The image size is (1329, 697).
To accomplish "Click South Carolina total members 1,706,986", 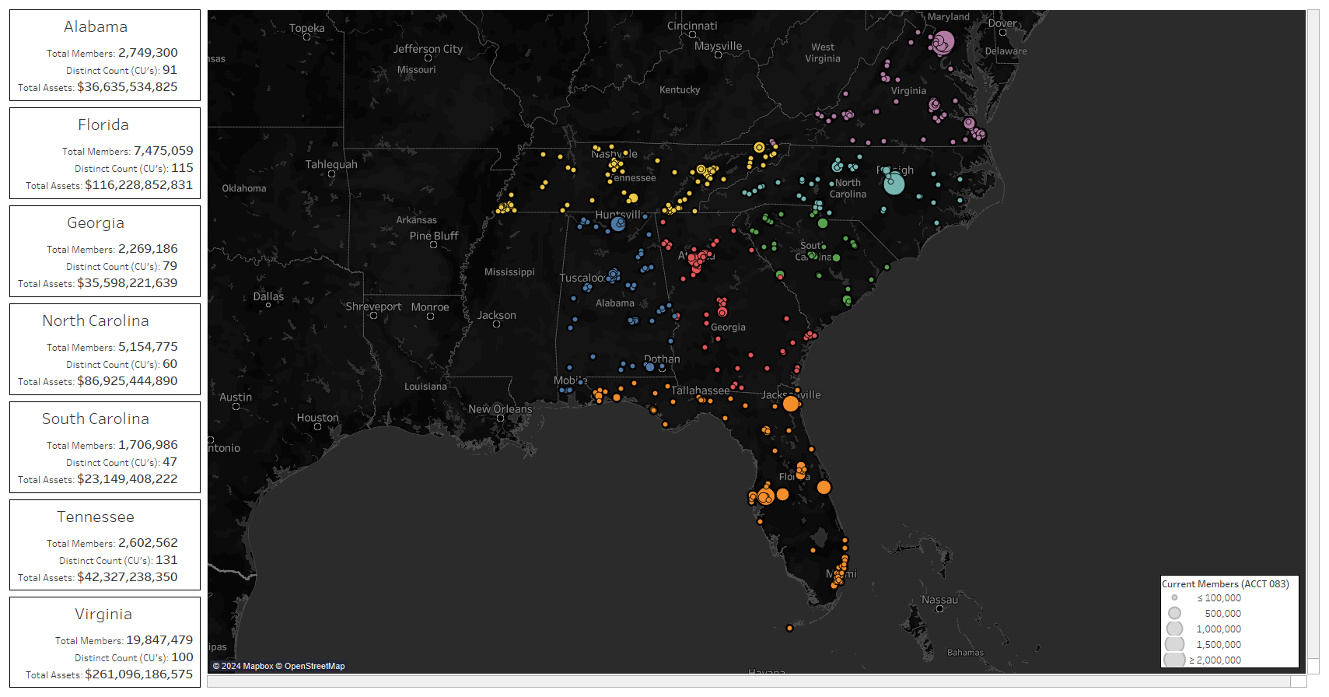I will (x=148, y=445).
